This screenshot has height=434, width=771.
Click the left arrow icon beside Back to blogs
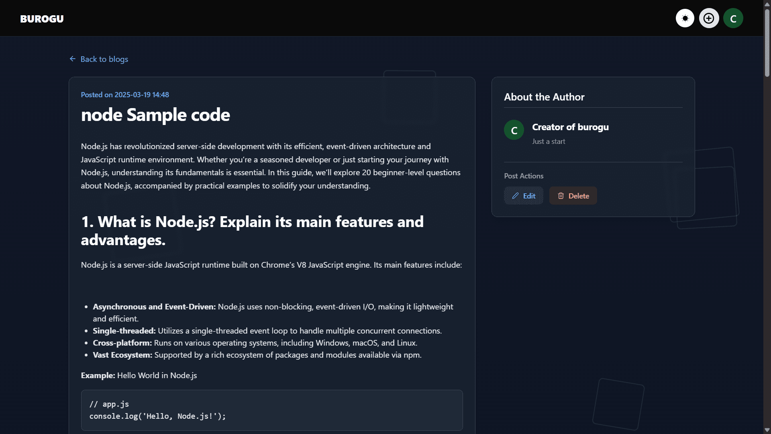click(73, 59)
